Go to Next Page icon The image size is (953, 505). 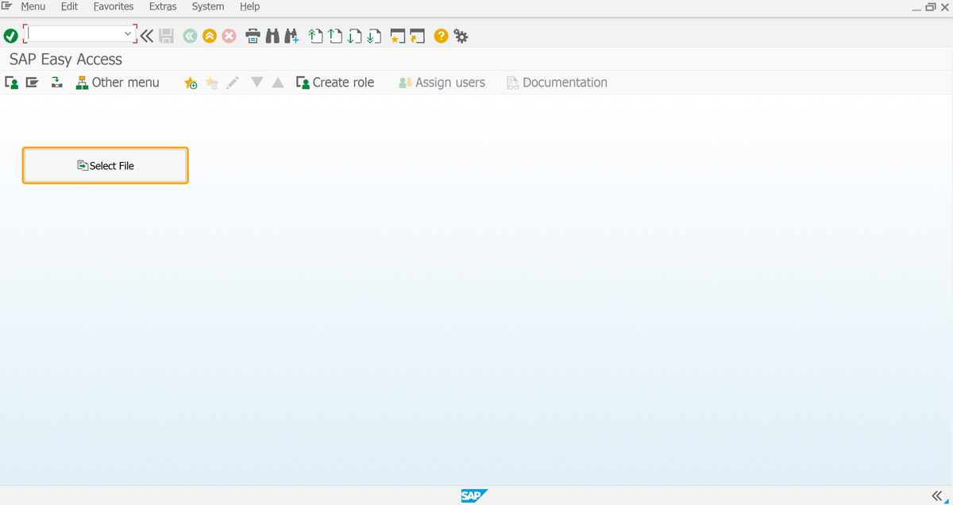coord(355,36)
